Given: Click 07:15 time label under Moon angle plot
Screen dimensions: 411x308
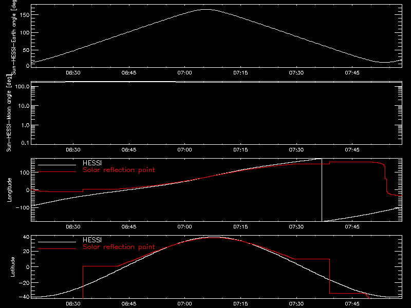Looking at the screenshot, I should pos(240,150).
